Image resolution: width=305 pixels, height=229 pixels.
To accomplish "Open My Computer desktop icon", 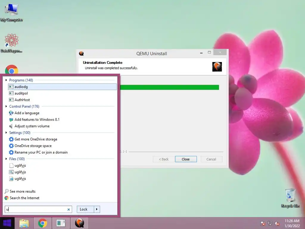I will pos(12,13).
